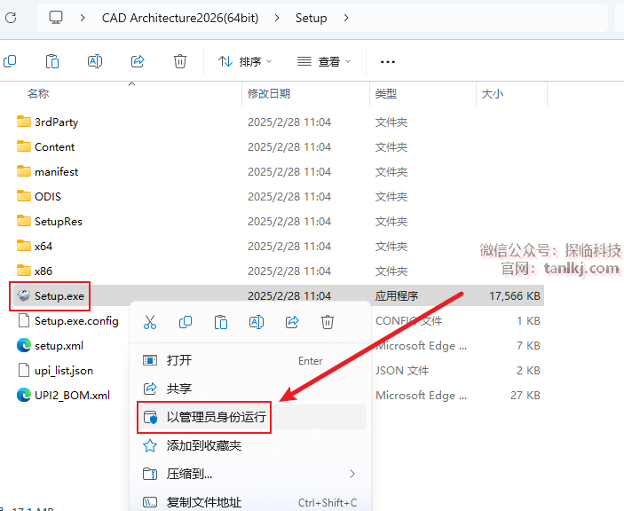Viewport: 624px width, 511px height.
Task: Click the toolbar Copy icon
Action: (10, 61)
